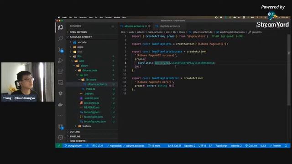292x164 pixels.
Task: Open tsconfig.json in file tree
Action: (92, 112)
